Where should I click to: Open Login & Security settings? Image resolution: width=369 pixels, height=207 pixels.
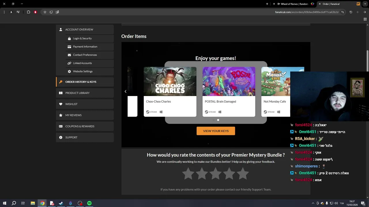(89, 39)
